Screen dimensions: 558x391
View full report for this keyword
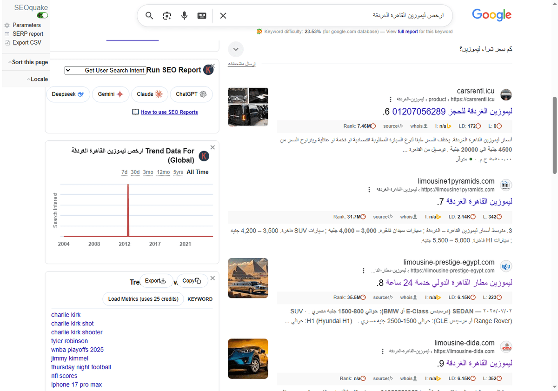[408, 31]
